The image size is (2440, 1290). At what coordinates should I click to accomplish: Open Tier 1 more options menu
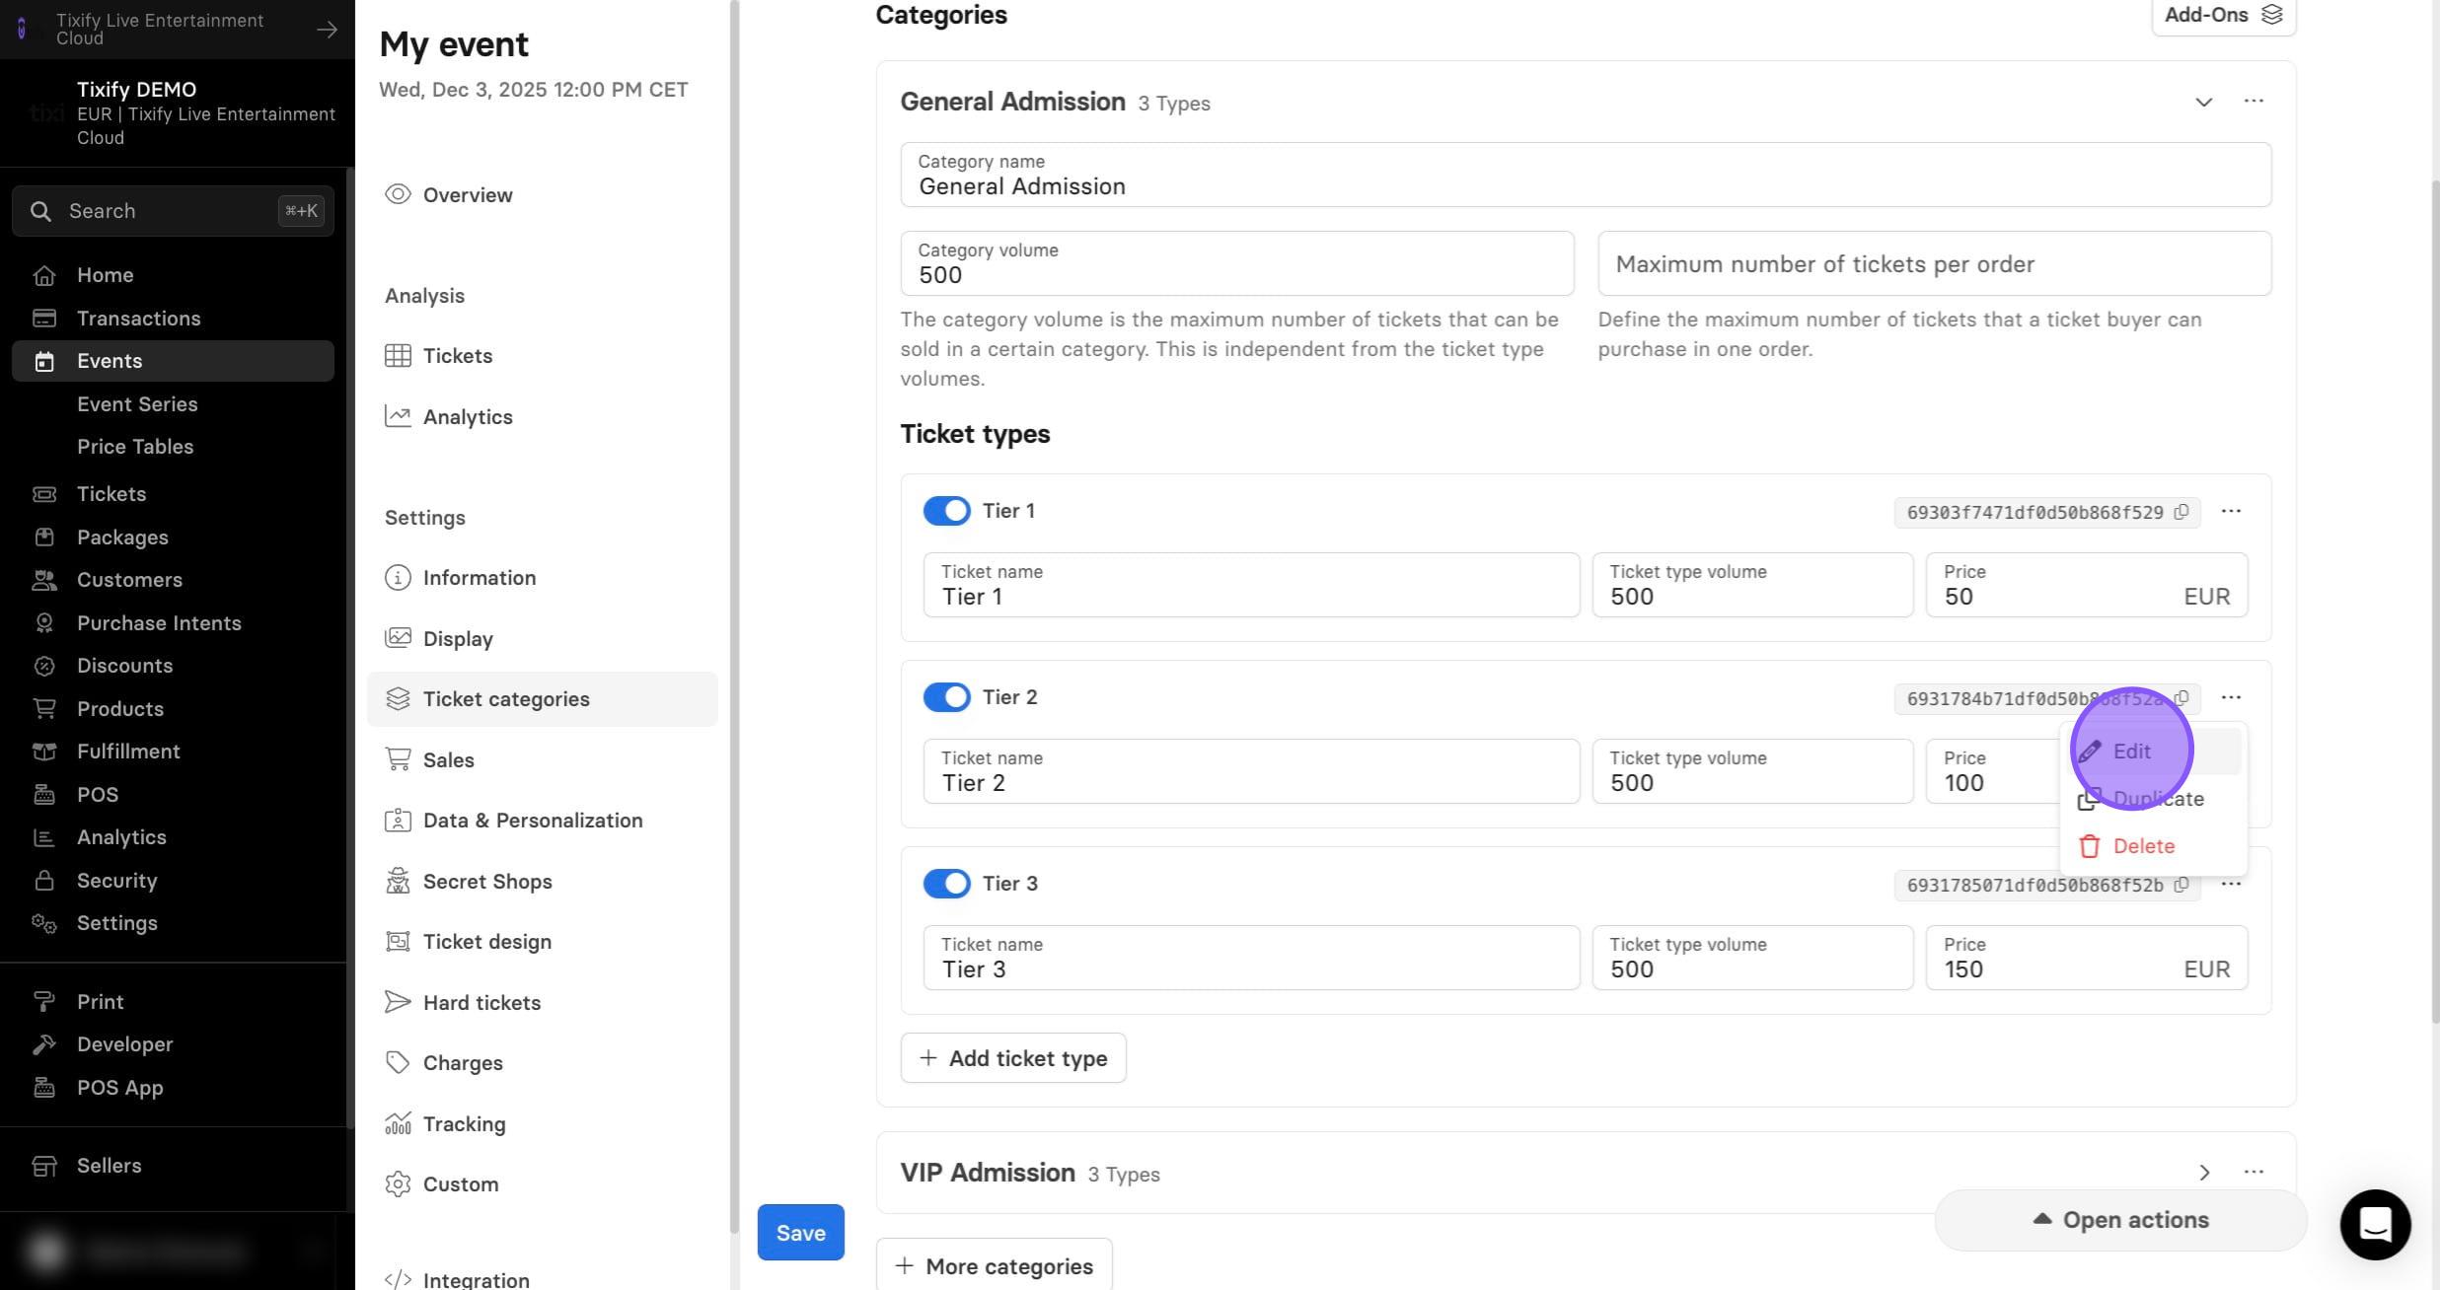click(x=2231, y=511)
